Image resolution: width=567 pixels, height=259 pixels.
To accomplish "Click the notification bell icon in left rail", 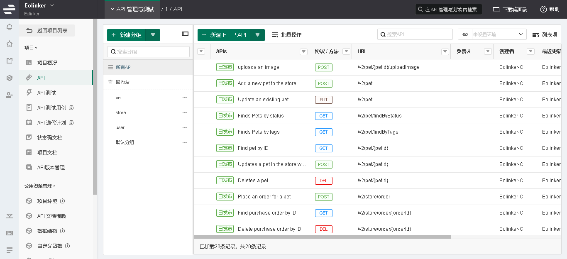I will click(9, 27).
